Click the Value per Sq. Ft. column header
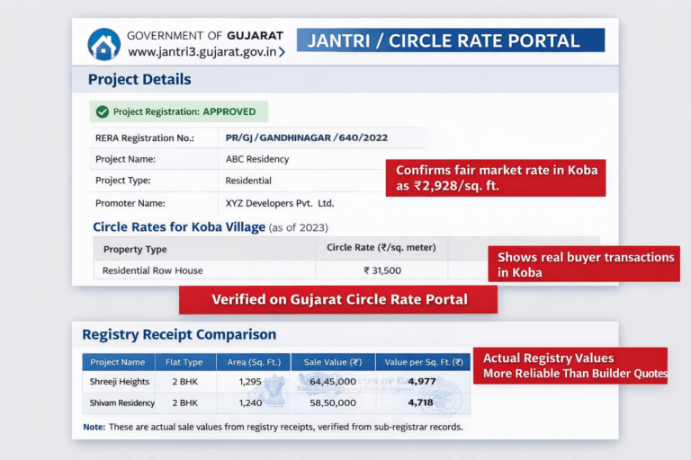 click(424, 362)
